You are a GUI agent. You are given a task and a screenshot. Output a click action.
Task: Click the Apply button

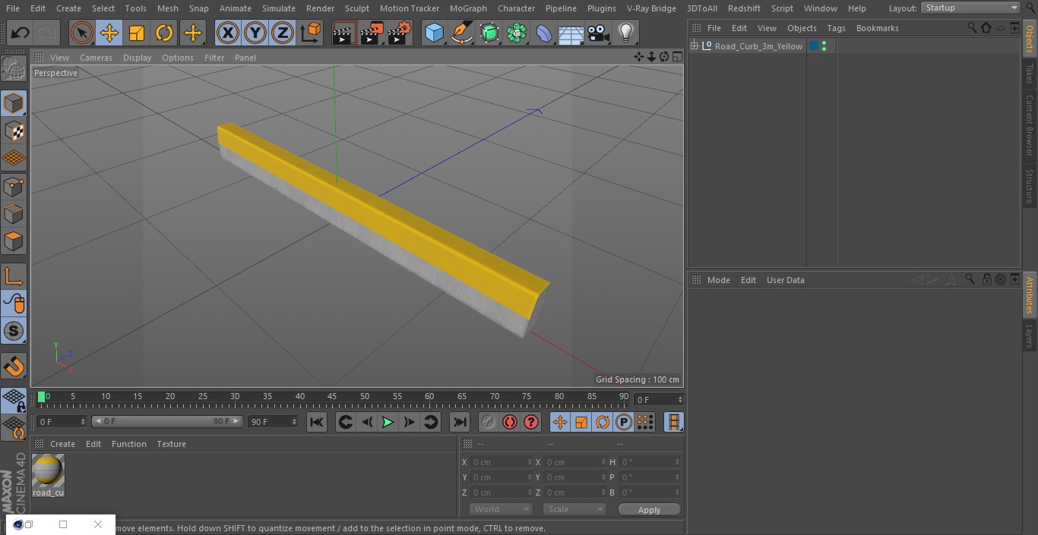649,510
